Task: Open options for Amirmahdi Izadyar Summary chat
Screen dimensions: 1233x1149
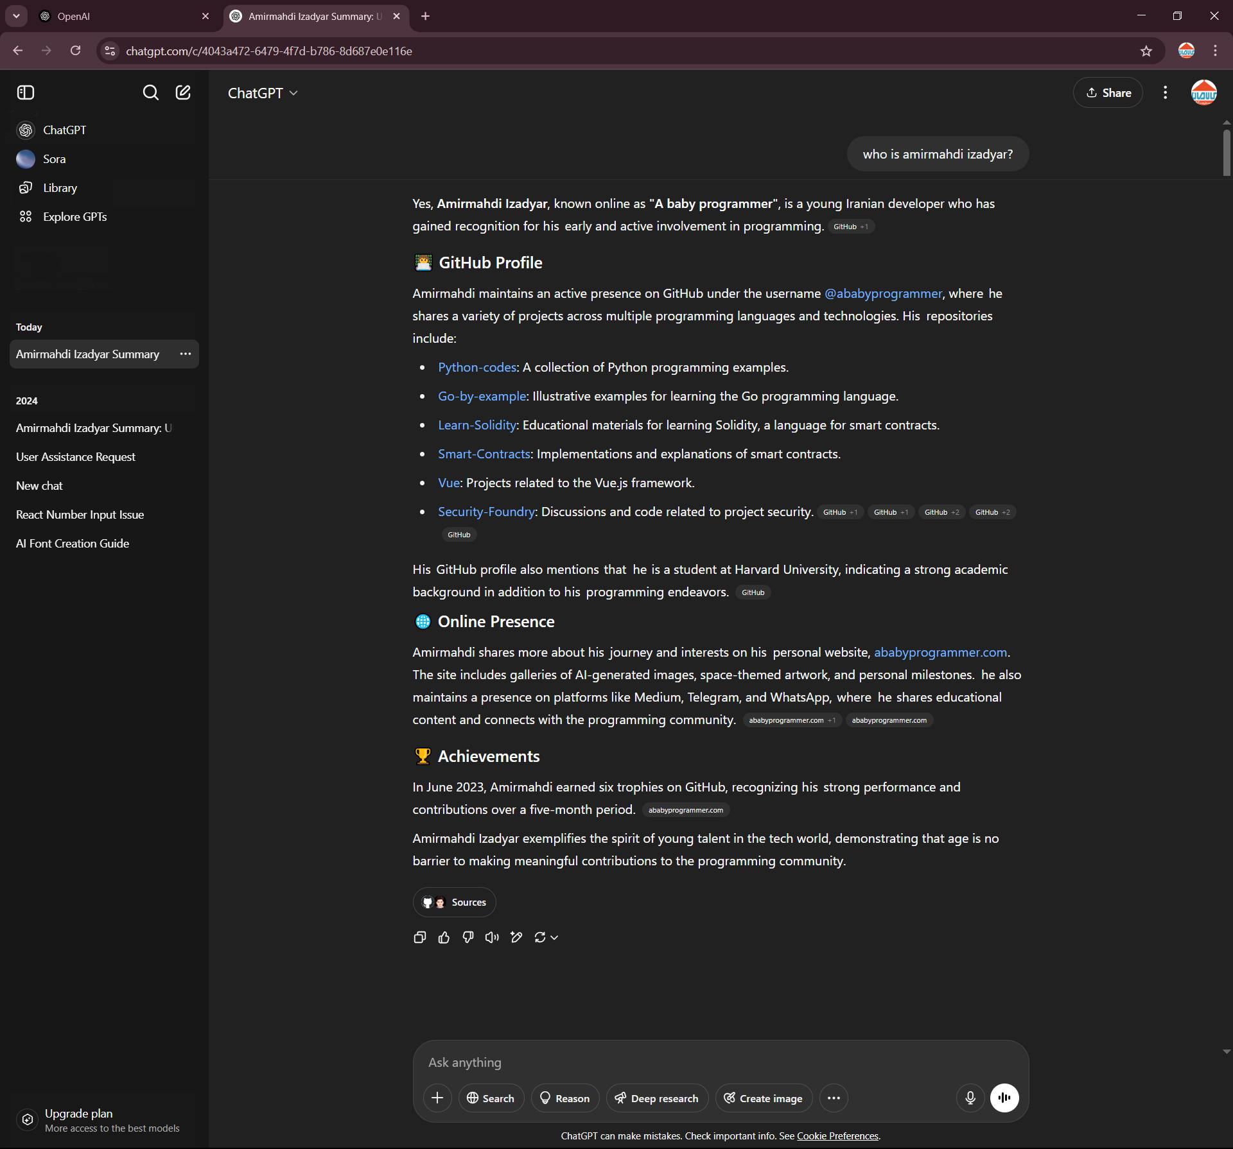Action: pos(186,354)
